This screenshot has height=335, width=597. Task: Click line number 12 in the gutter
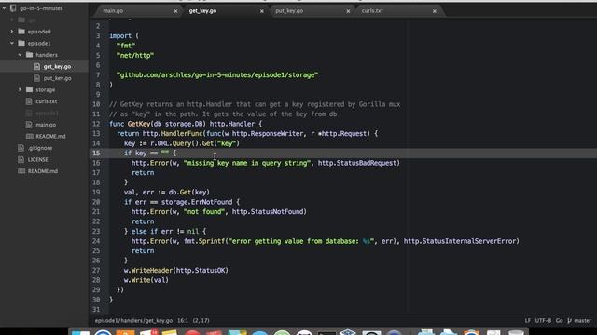(x=96, y=124)
